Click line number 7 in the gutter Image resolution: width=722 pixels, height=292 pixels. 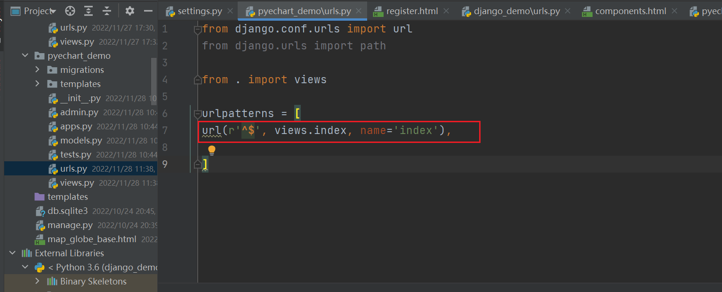(x=165, y=130)
